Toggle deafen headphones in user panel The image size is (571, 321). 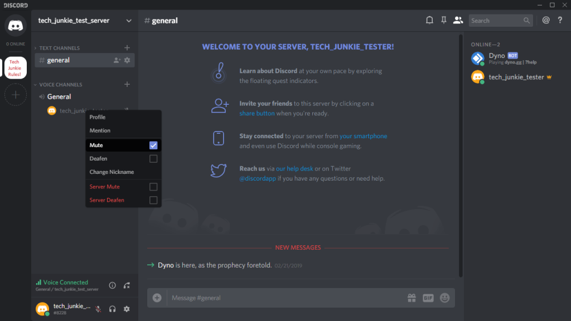[x=112, y=309]
